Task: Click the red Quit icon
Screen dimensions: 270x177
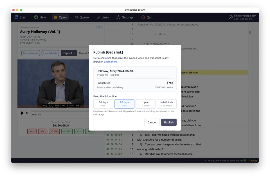Action: tap(143, 17)
